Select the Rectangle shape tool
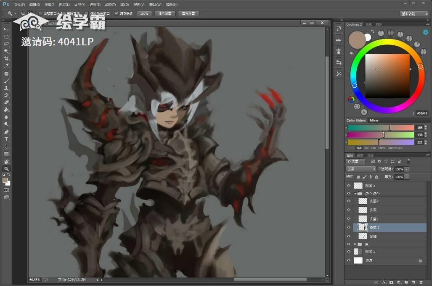432x286 pixels. pyautogui.click(x=6, y=154)
